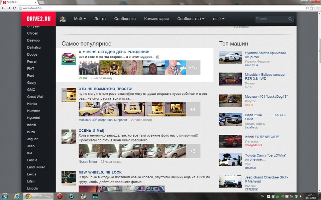Open Renegade123 user link
Viewport: 321px width, 200px height.
253,145
